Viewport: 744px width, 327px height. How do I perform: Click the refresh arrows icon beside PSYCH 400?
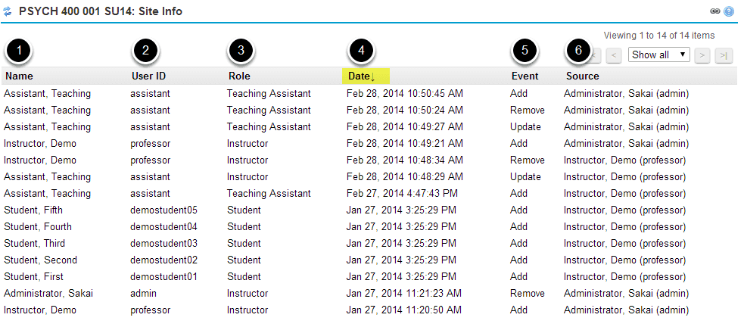8,11
